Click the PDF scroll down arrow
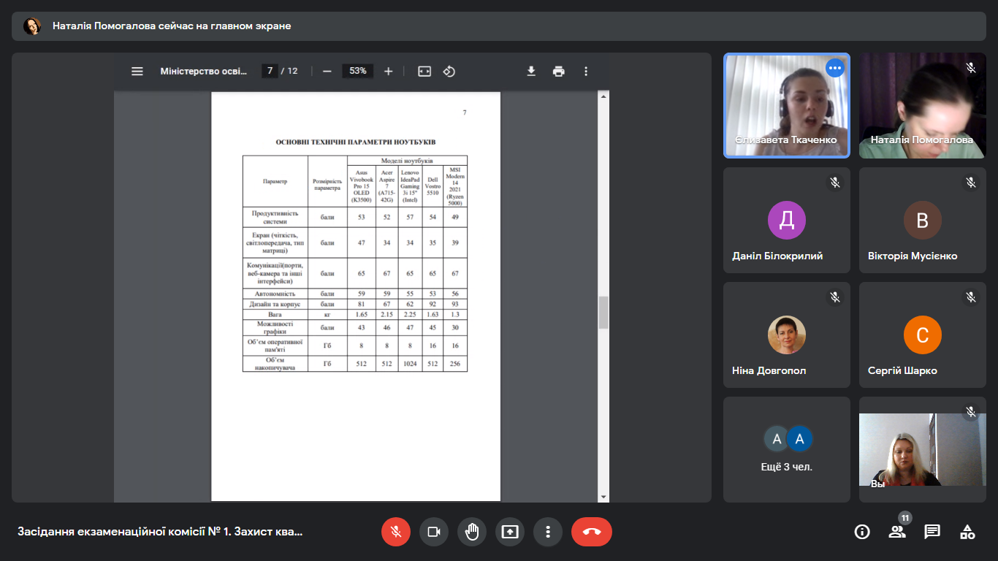 (x=603, y=497)
